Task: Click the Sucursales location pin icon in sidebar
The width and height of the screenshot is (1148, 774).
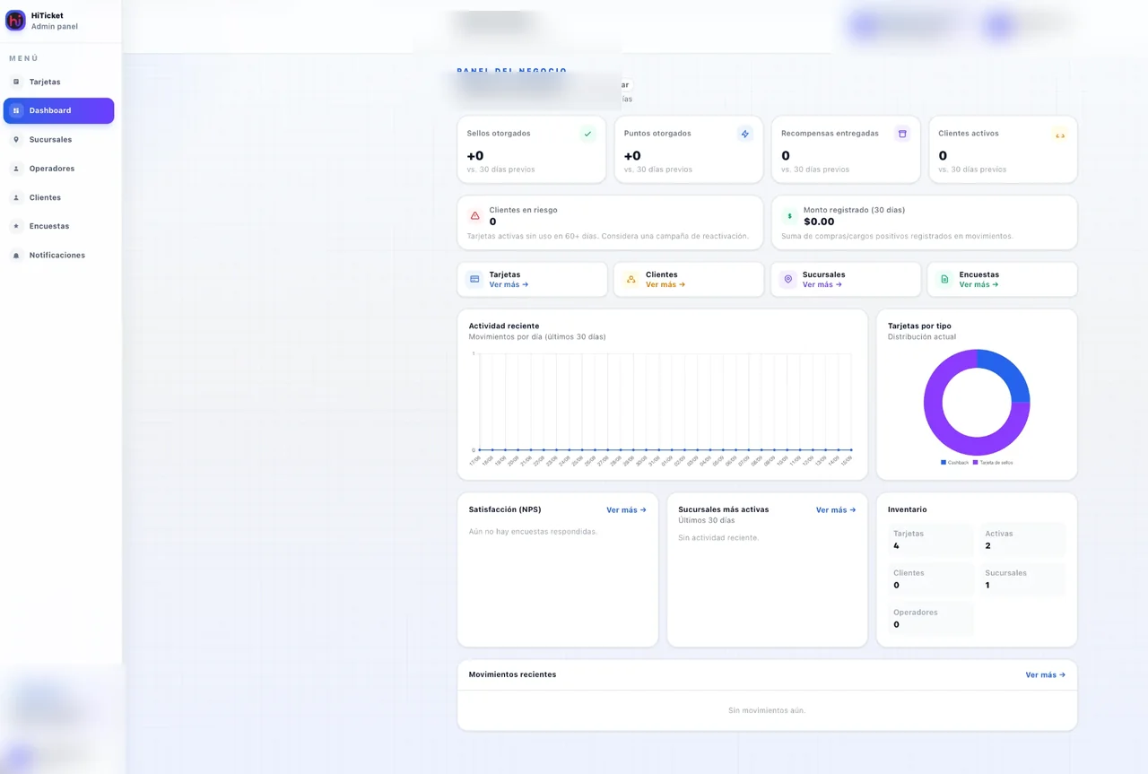Action: (x=16, y=140)
